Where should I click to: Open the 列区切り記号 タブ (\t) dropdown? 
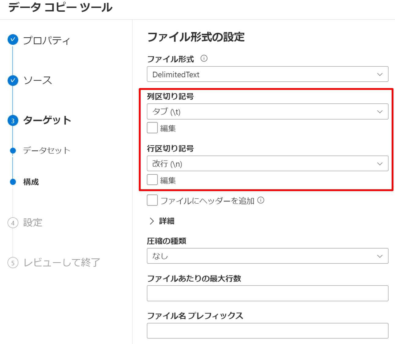pos(268,112)
